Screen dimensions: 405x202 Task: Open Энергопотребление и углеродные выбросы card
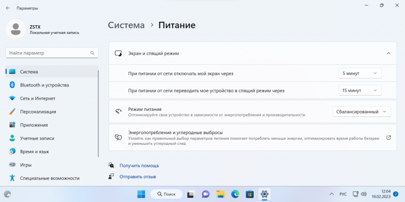[253, 137]
